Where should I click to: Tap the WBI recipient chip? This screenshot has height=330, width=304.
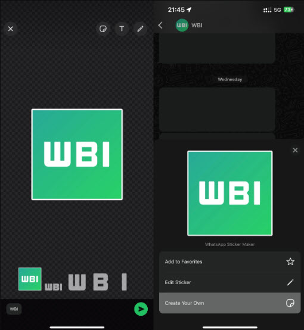click(14, 309)
